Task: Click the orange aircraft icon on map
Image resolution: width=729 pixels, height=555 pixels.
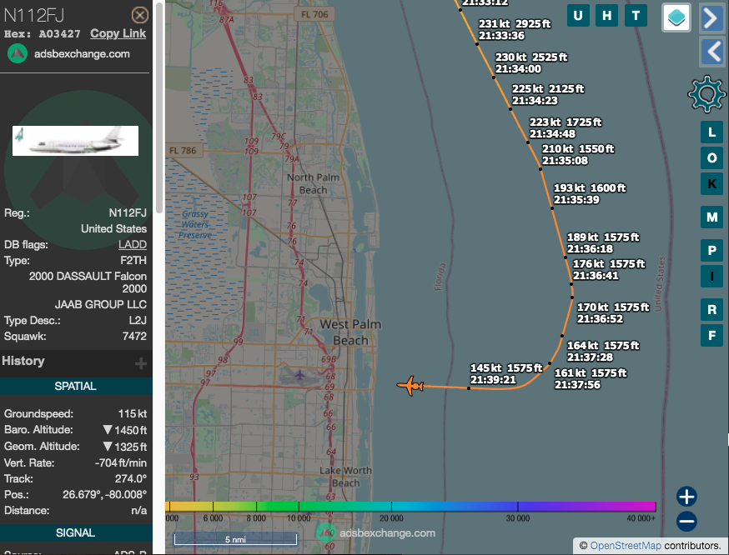Action: click(410, 386)
